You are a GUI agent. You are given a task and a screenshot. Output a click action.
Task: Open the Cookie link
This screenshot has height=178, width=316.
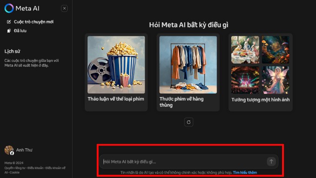pyautogui.click(x=14, y=172)
